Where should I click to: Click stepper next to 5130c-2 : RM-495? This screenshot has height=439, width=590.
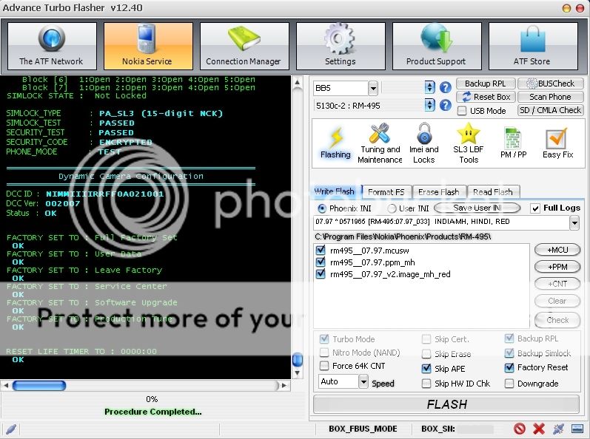[x=429, y=105]
